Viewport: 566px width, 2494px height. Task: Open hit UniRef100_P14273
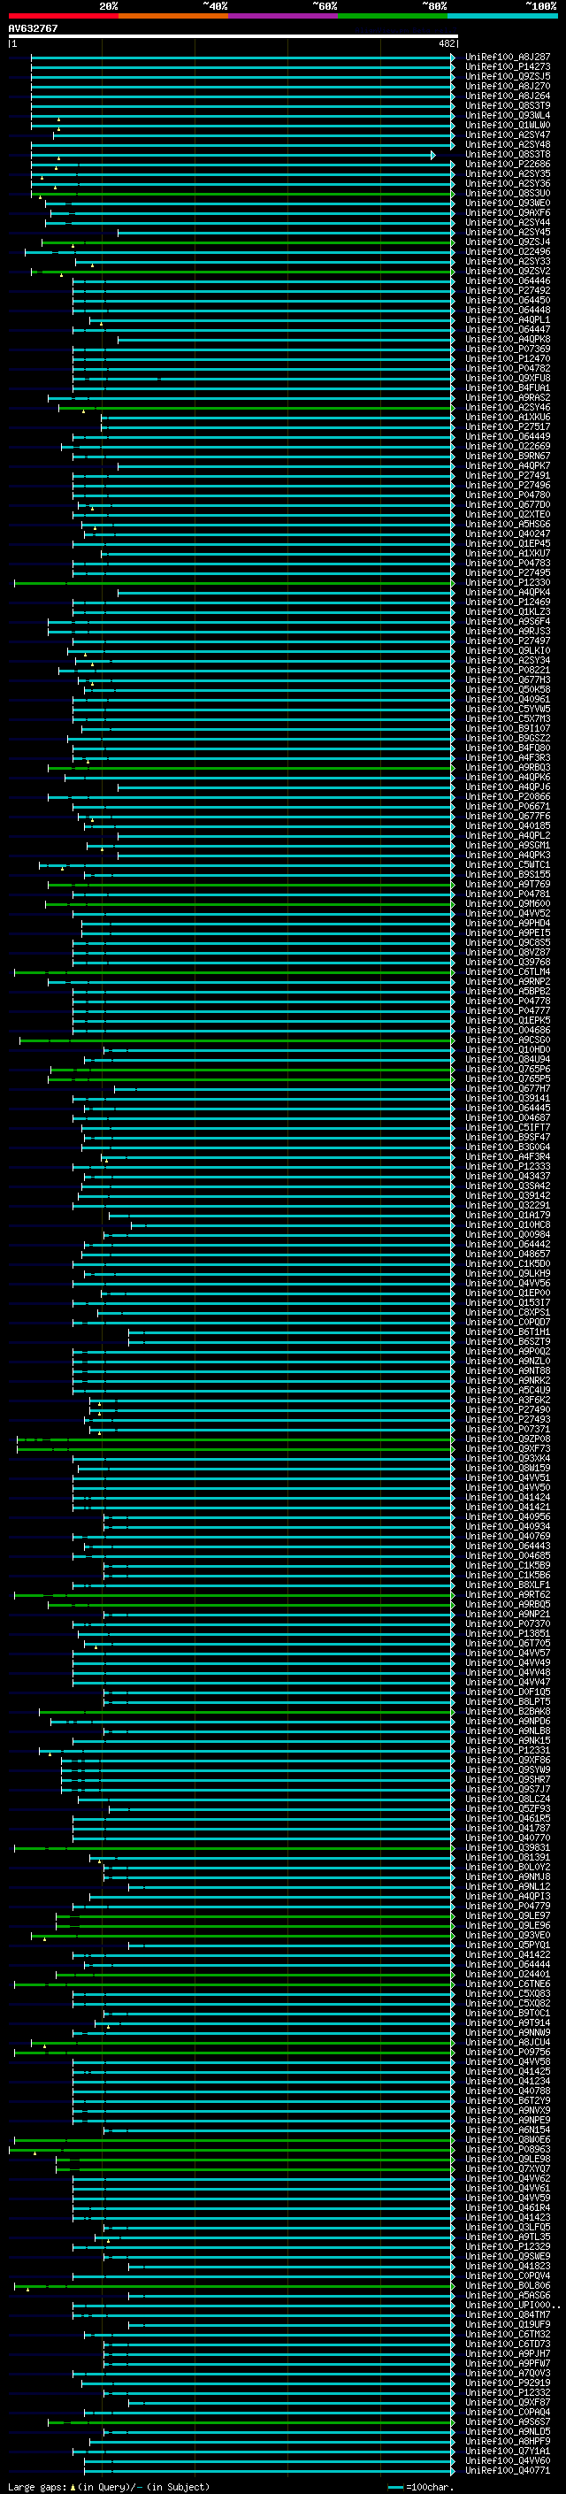point(508,67)
